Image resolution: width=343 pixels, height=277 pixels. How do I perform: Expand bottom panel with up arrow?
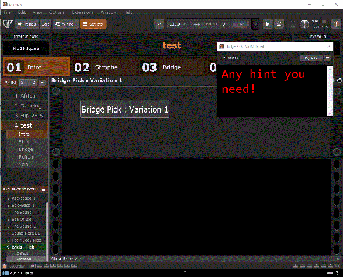185,272
